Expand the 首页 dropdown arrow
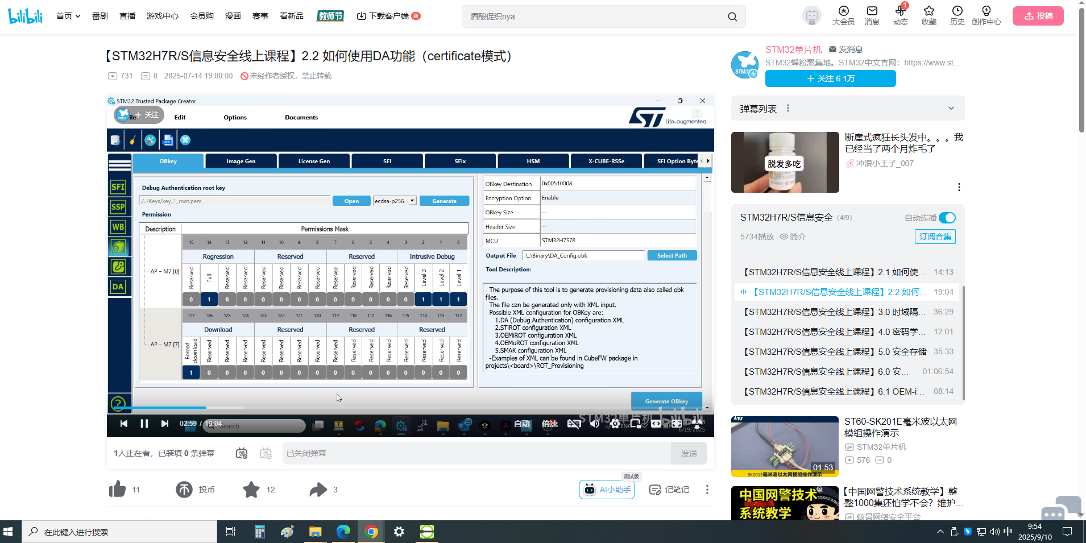Screen dimensions: 1086x543 click(78, 16)
